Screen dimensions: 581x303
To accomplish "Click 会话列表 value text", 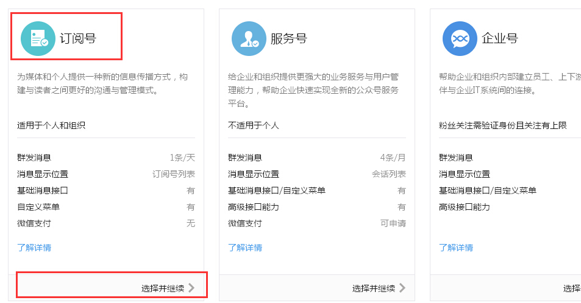I will pos(389,174).
